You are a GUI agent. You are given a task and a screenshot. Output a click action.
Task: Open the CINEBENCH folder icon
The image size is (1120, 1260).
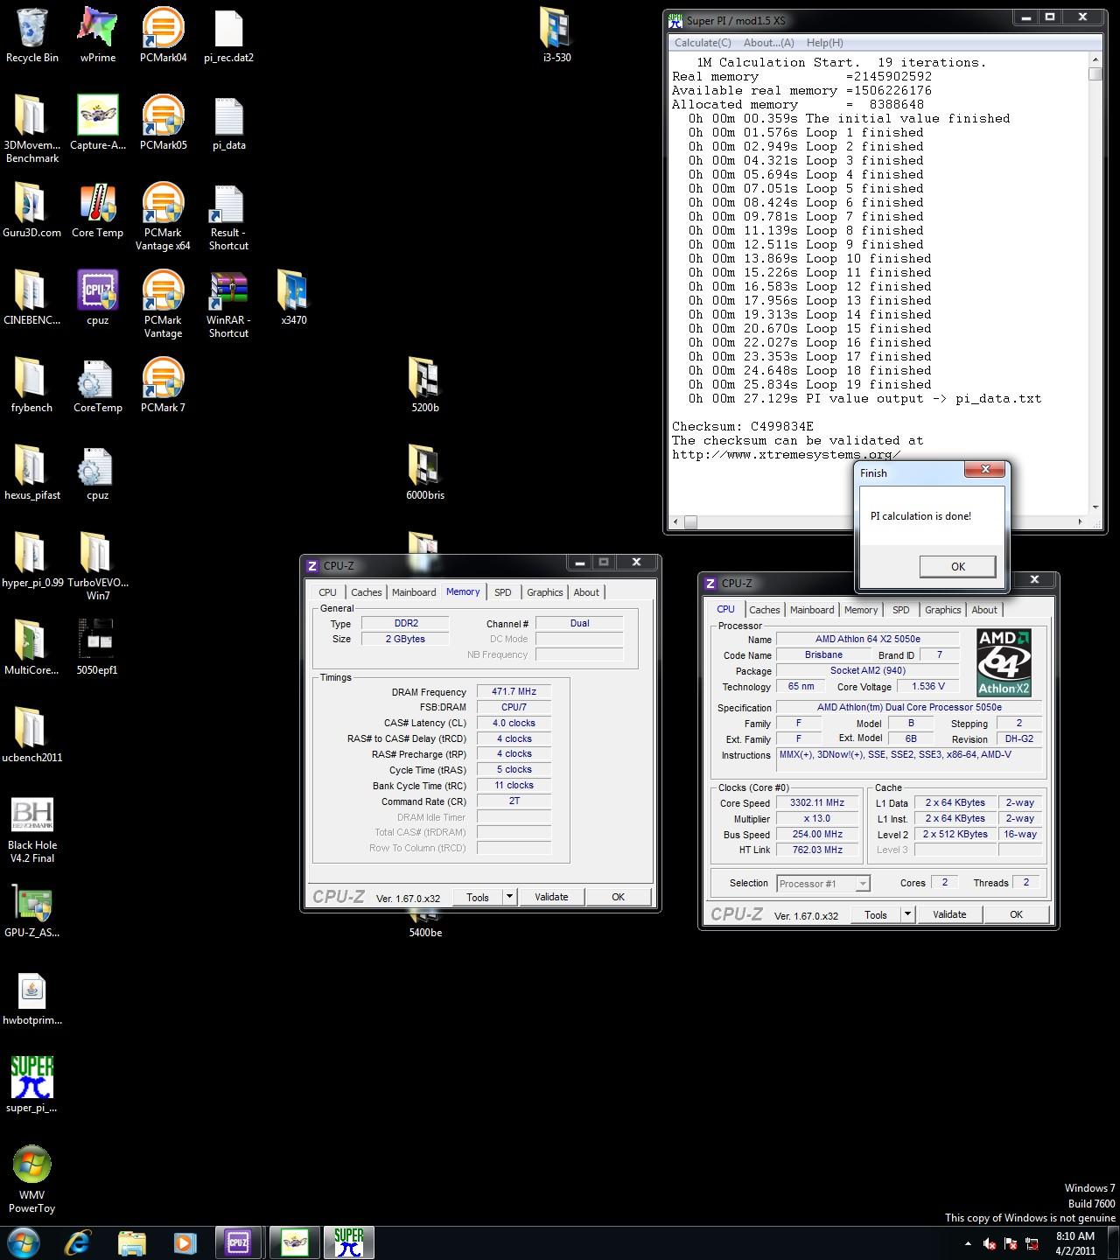32,297
